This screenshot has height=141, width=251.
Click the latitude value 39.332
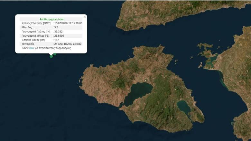59,32
